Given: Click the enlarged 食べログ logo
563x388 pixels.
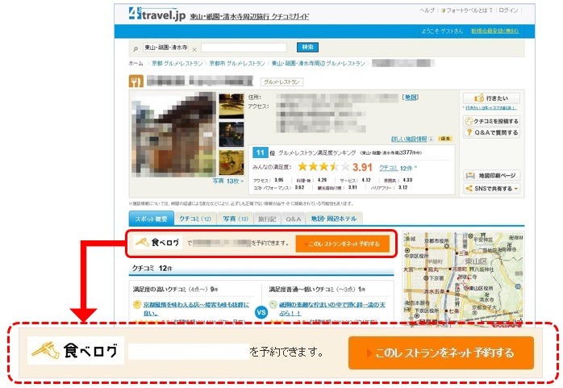Looking at the screenshot, I should (76, 351).
